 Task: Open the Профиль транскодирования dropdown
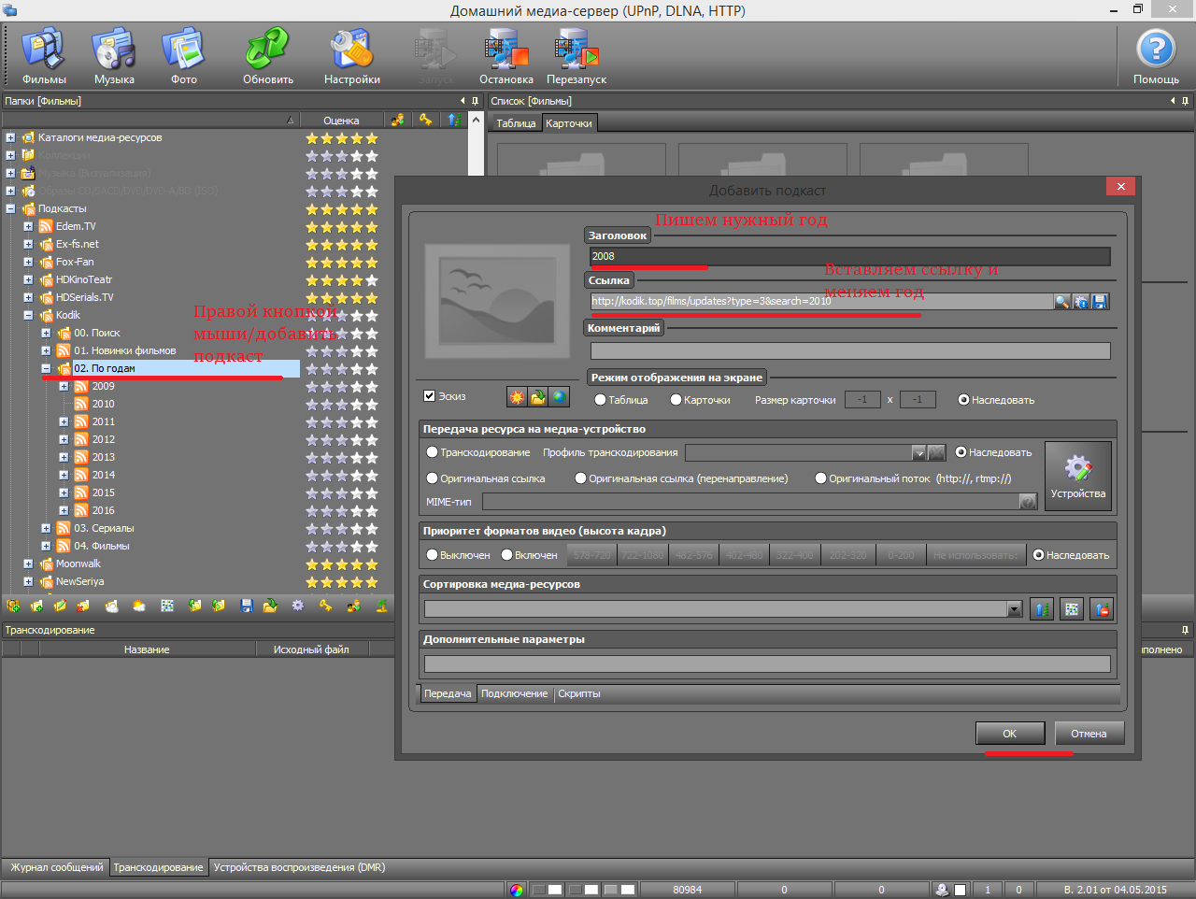tap(918, 453)
